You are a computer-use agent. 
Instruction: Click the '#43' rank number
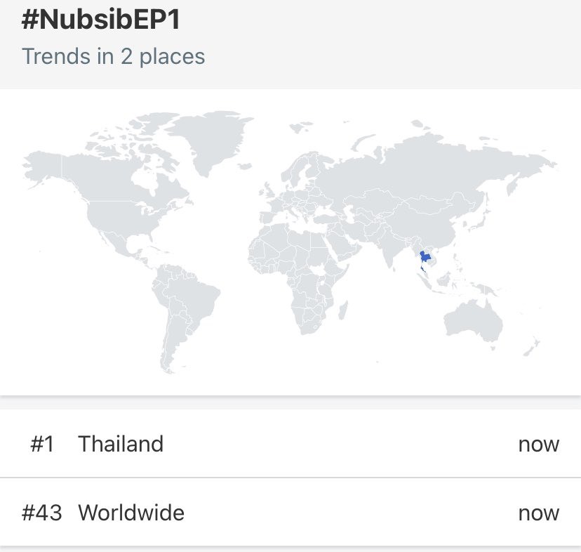coord(42,513)
